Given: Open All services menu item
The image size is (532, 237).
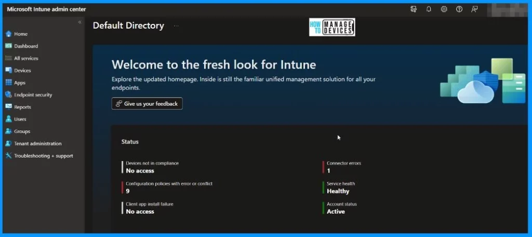Looking at the screenshot, I should click(x=26, y=58).
